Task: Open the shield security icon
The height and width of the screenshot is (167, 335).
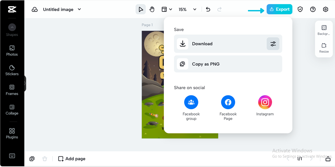Action: point(300,9)
